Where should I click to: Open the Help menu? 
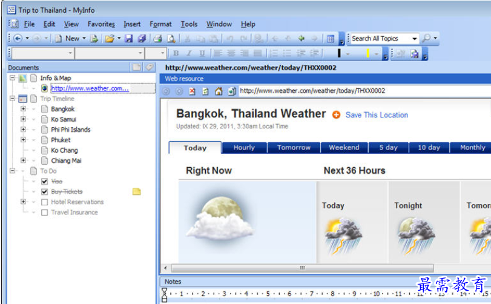pos(248,24)
